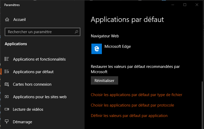Viewport: 204px width, 129px height.
Task: Click the Démarrage startup icon
Action: 7,122
